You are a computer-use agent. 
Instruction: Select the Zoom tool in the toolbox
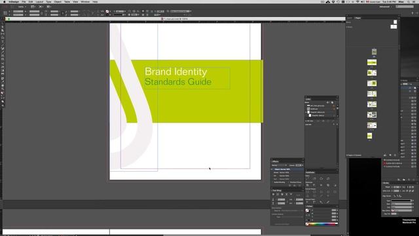pyautogui.click(x=3, y=89)
